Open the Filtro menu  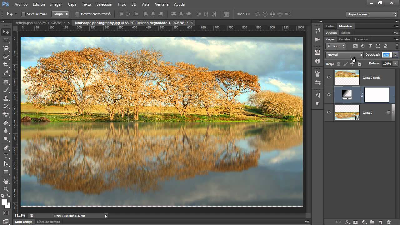click(122, 4)
